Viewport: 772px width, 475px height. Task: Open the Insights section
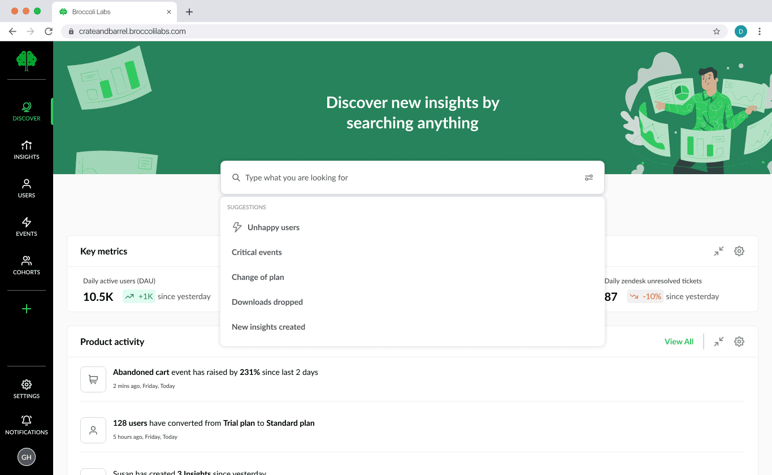[27, 150]
